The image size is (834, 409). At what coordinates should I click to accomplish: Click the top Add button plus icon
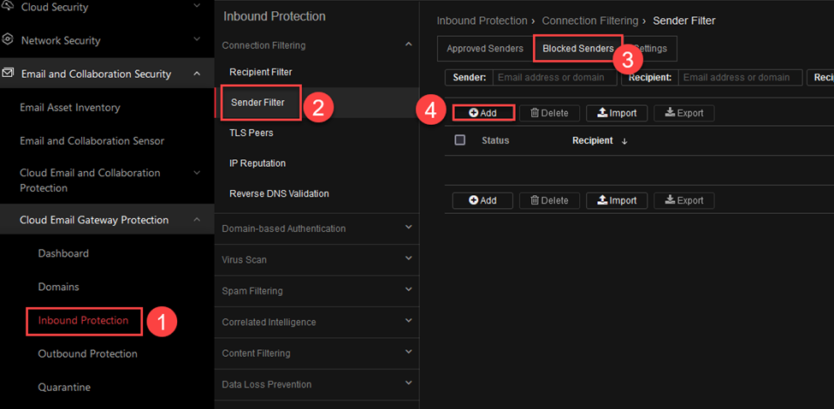pyautogui.click(x=473, y=113)
